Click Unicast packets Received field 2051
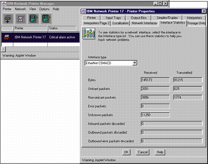The height and width of the screenshot is (164, 208). (155, 89)
